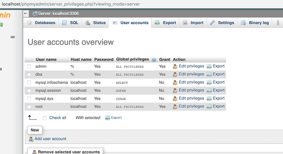This screenshot has height=154, width=283.
Task: Click the Host name column header
Action: [x=81, y=59]
